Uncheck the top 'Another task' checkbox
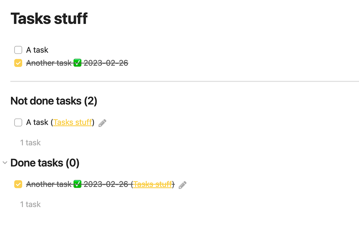The image size is (359, 249). pos(18,63)
